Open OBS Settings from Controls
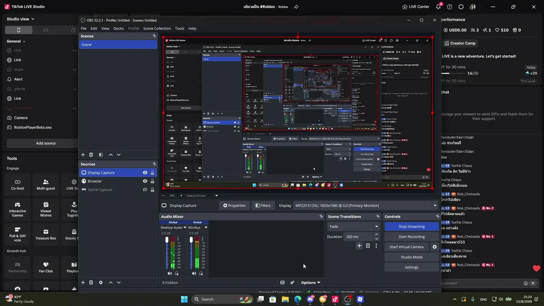Viewport: 544px width, 306px height. pos(411,267)
